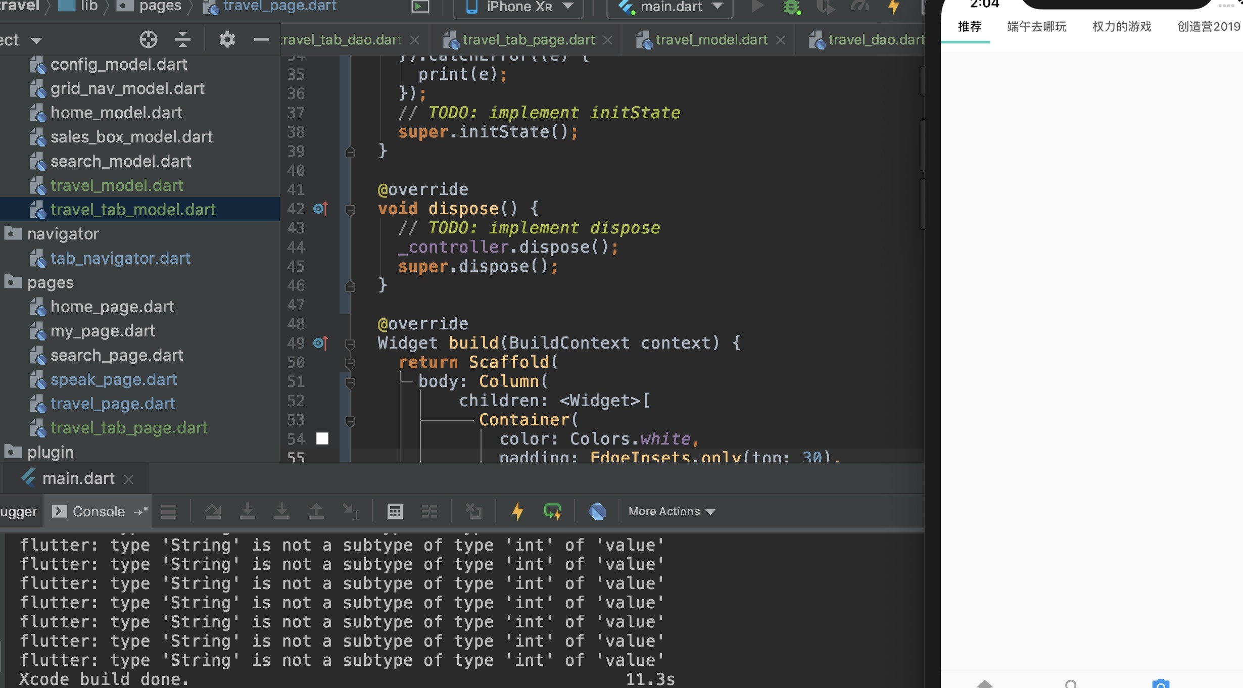Select the 推荐 tab in the simulator
Image resolution: width=1243 pixels, height=688 pixels.
click(969, 27)
